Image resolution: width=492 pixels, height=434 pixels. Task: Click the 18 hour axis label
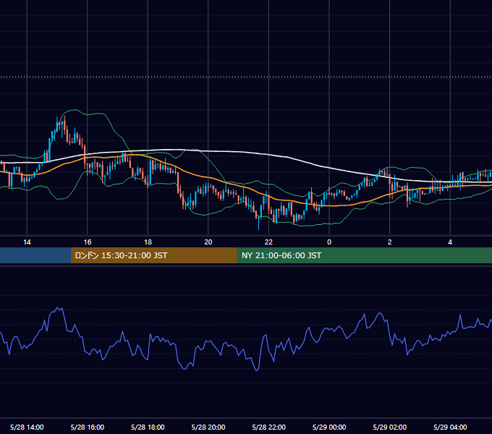[148, 242]
